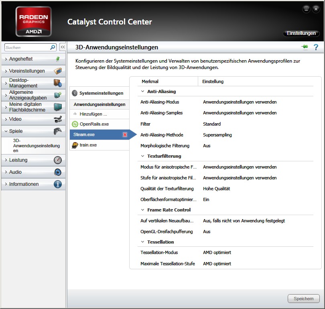This screenshot has height=309, width=325.
Task: Change OpenGL-Dreifachpufferung value Aus
Action: pyautogui.click(x=207, y=232)
